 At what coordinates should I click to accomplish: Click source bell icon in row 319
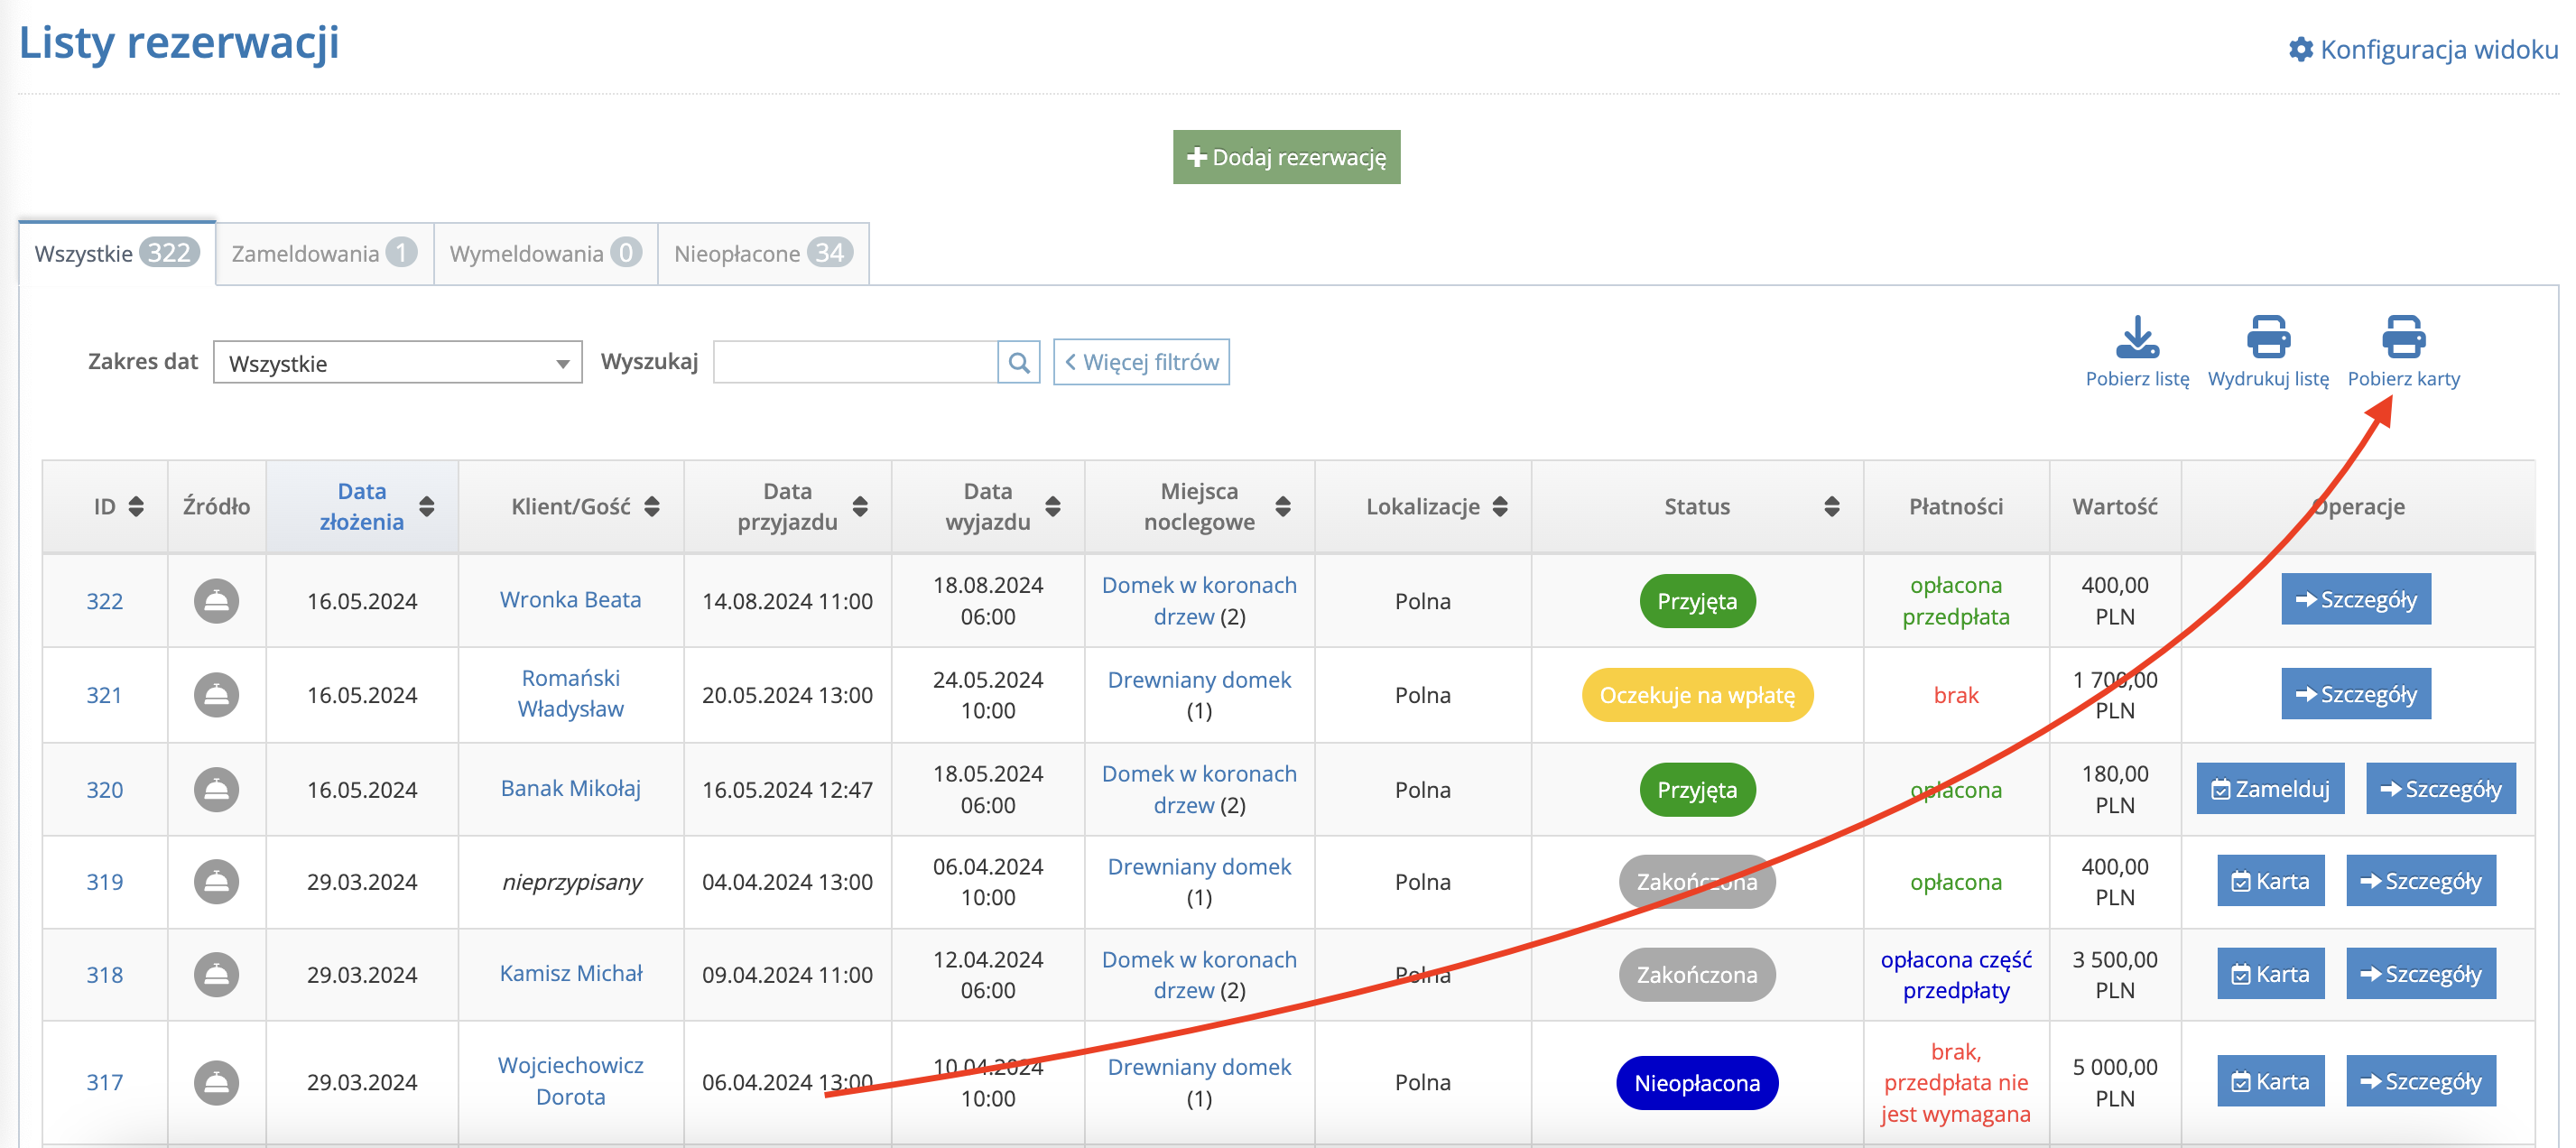[x=216, y=882]
